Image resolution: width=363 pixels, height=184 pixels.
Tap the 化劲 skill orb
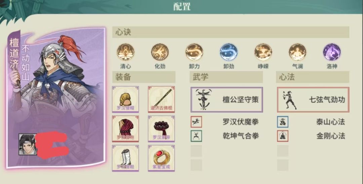pyautogui.click(x=160, y=52)
